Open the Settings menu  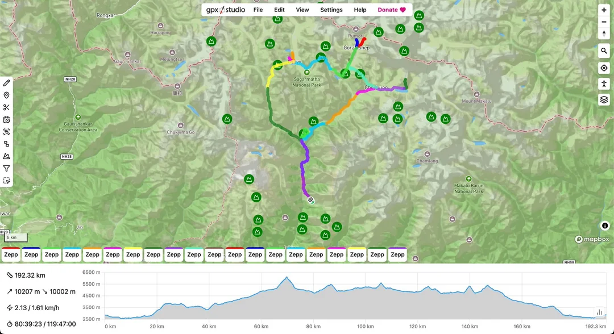331,10
